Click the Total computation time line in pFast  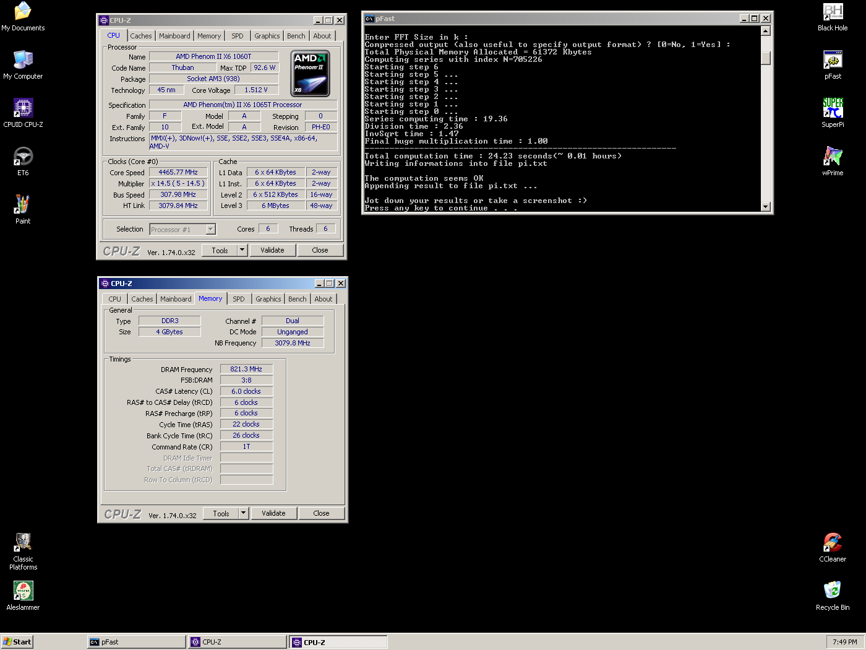point(493,156)
